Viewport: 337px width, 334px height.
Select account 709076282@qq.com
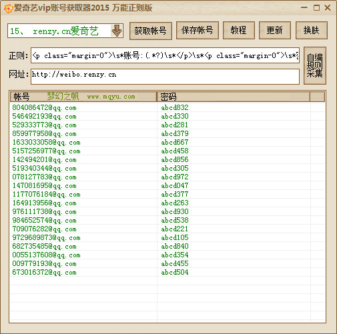tap(44, 229)
